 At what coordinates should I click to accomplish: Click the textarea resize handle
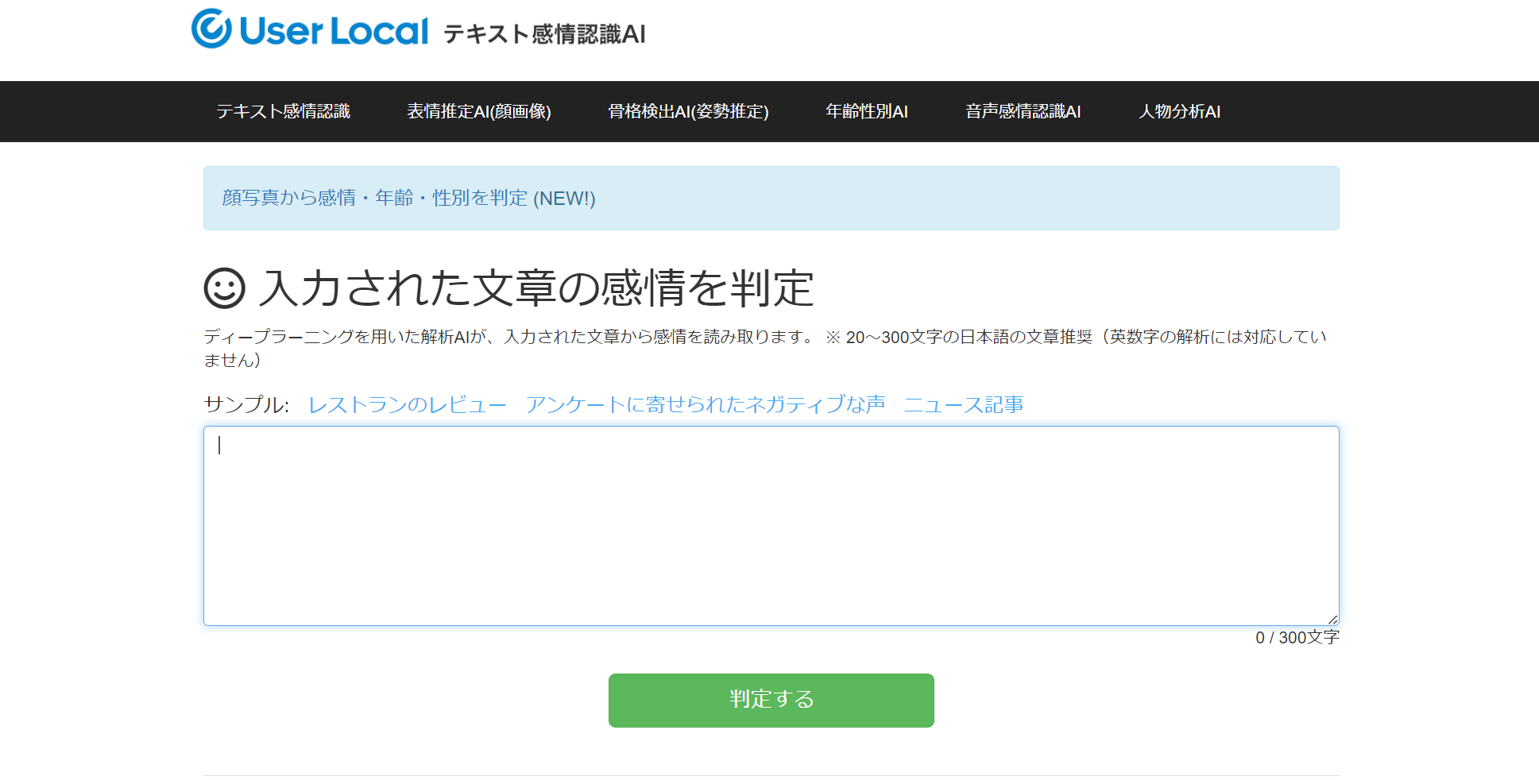pos(1333,618)
